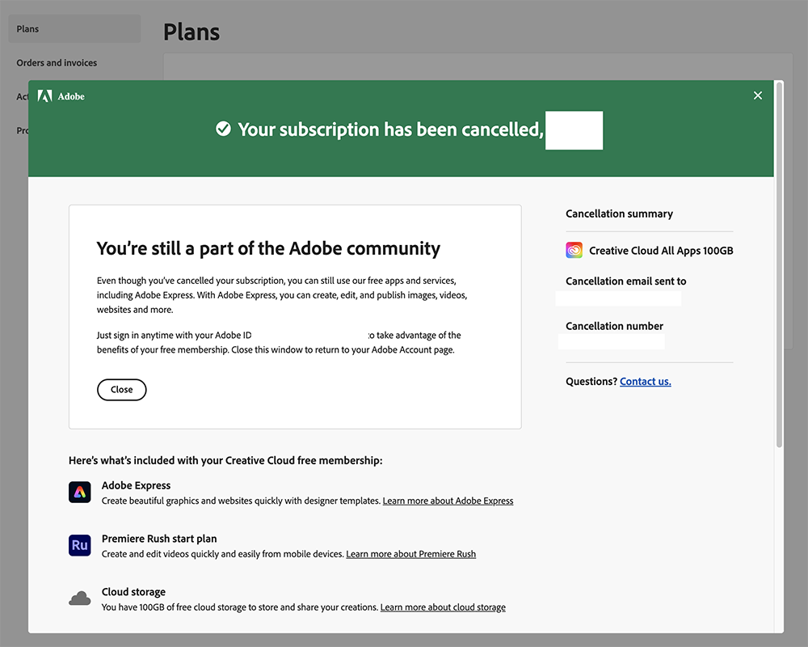Image resolution: width=808 pixels, height=647 pixels.
Task: Close the cancellation dialog with the X
Action: (x=758, y=95)
